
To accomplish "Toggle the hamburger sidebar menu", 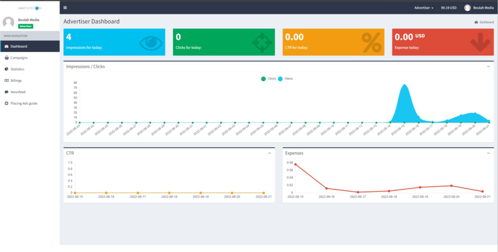I will point(65,8).
